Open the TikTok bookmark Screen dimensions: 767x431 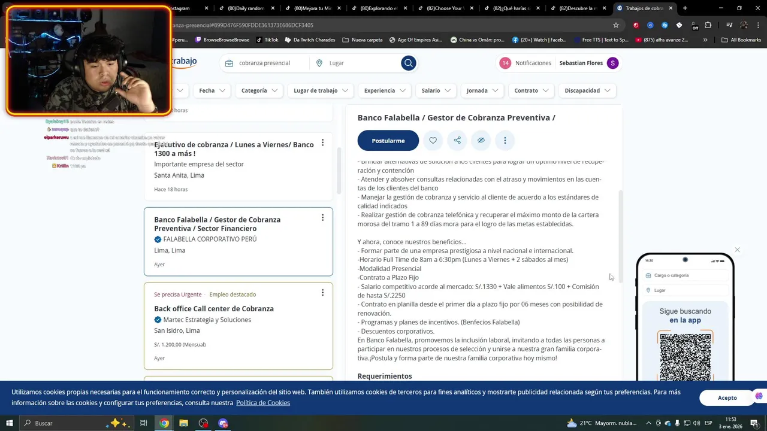[267, 40]
